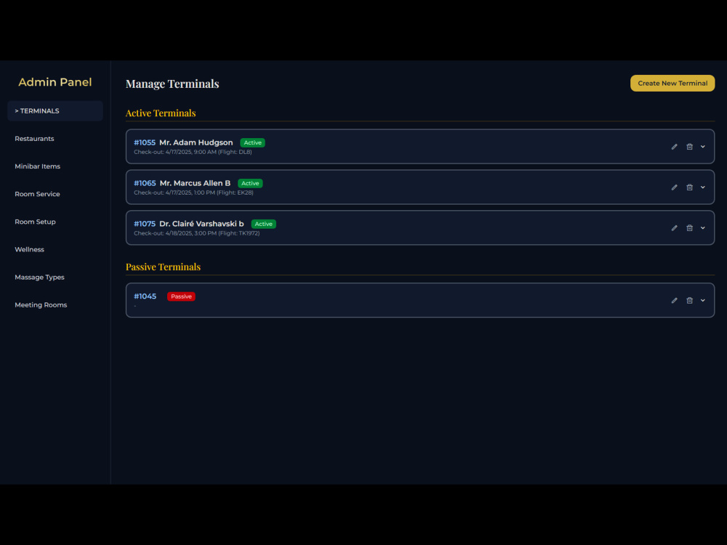Click the Manage Terminals page title
This screenshot has height=545, width=727.
[172, 84]
